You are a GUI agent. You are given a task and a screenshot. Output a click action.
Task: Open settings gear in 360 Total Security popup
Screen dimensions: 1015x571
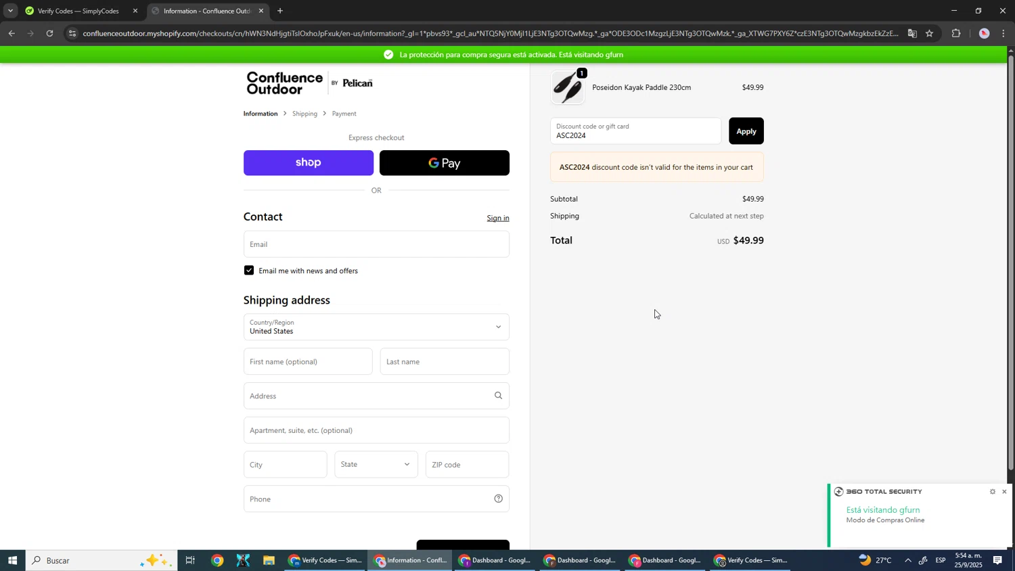click(993, 492)
